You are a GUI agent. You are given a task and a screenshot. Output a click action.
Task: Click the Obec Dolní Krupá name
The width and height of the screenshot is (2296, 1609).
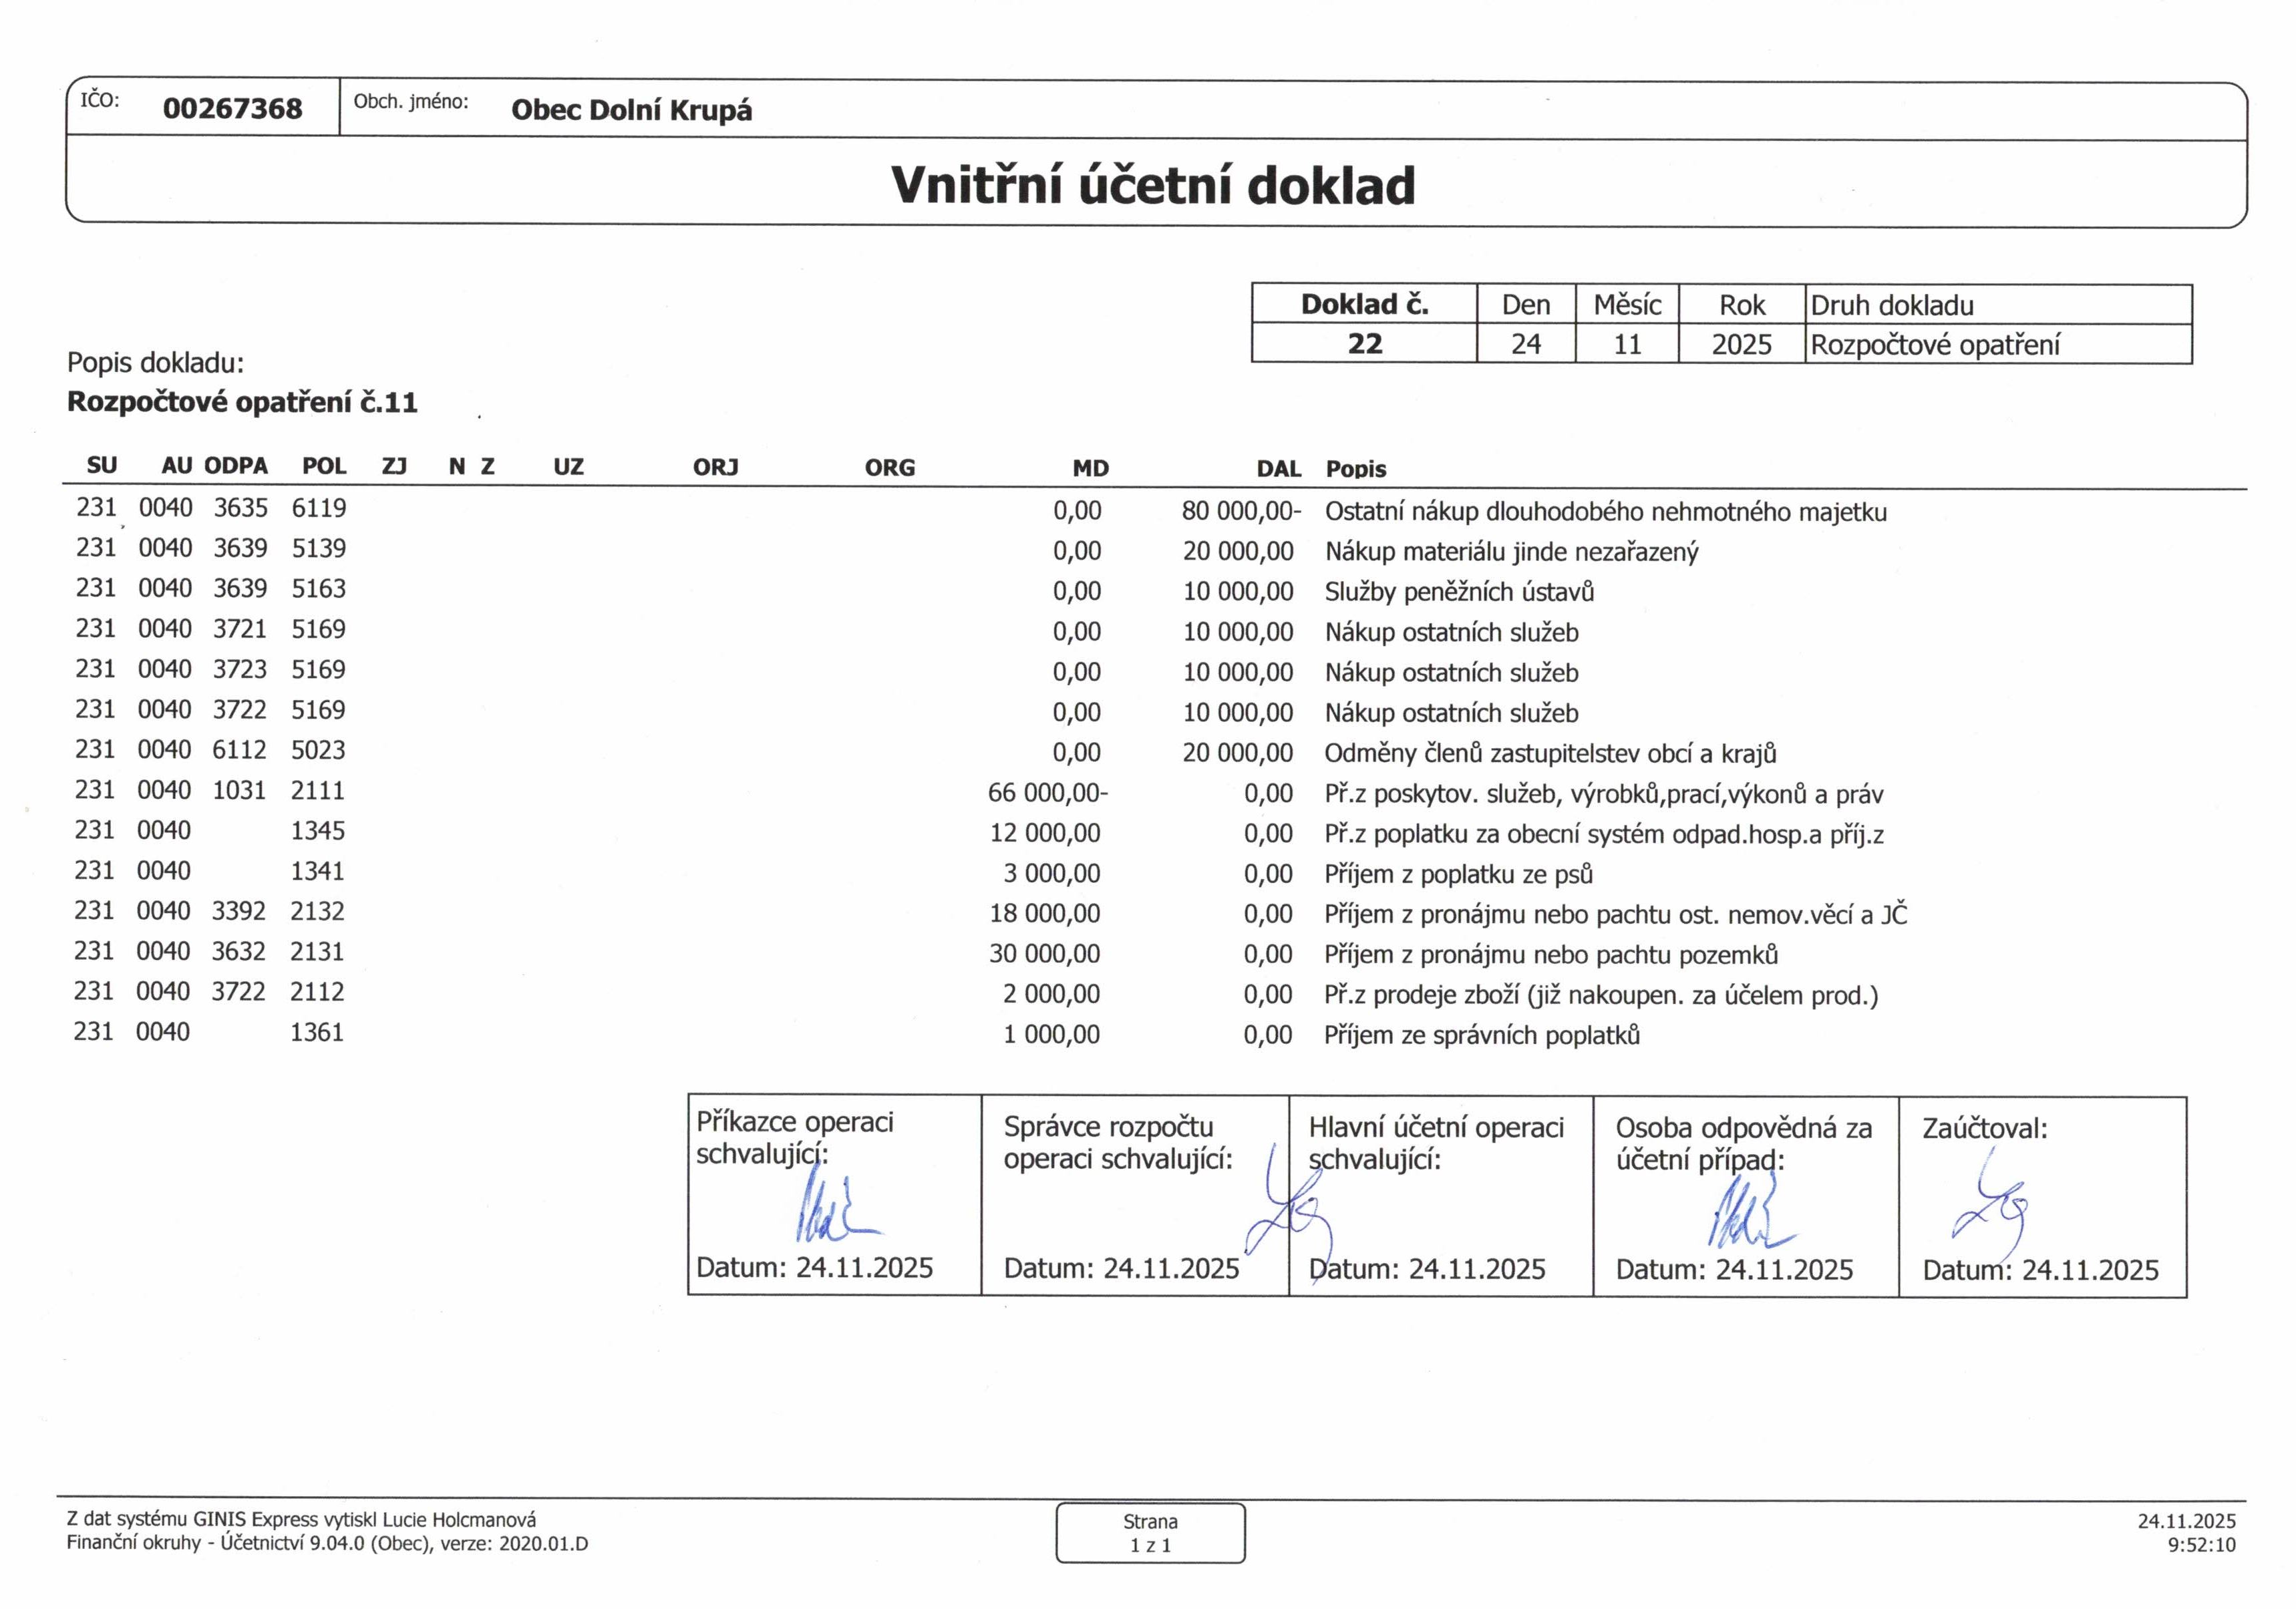pyautogui.click(x=631, y=110)
